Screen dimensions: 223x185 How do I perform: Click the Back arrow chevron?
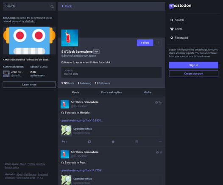click(x=62, y=6)
